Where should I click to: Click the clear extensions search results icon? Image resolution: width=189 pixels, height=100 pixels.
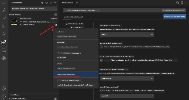click(51, 3)
